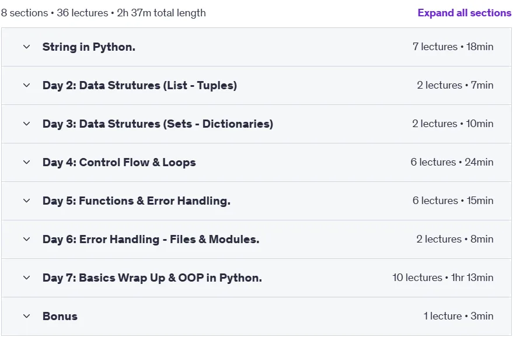The width and height of the screenshot is (513, 337).
Task: Expand Day 2 section using its chevron arrow
Action: pos(26,85)
